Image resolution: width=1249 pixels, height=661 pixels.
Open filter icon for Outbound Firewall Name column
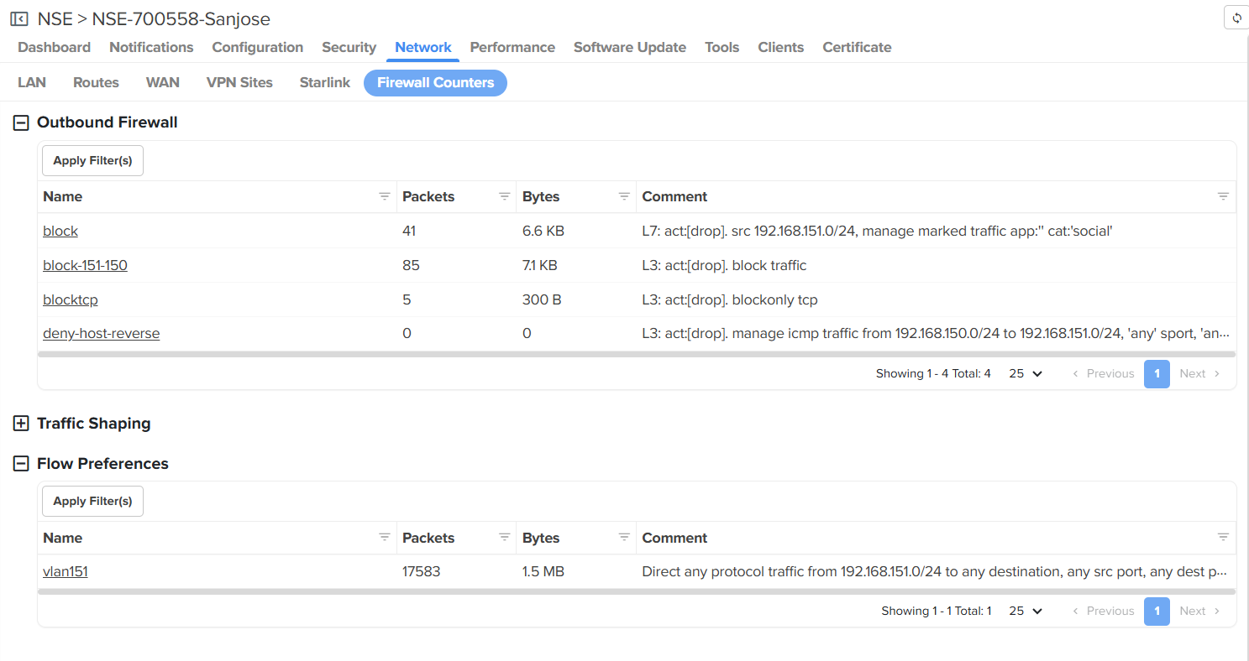click(384, 196)
